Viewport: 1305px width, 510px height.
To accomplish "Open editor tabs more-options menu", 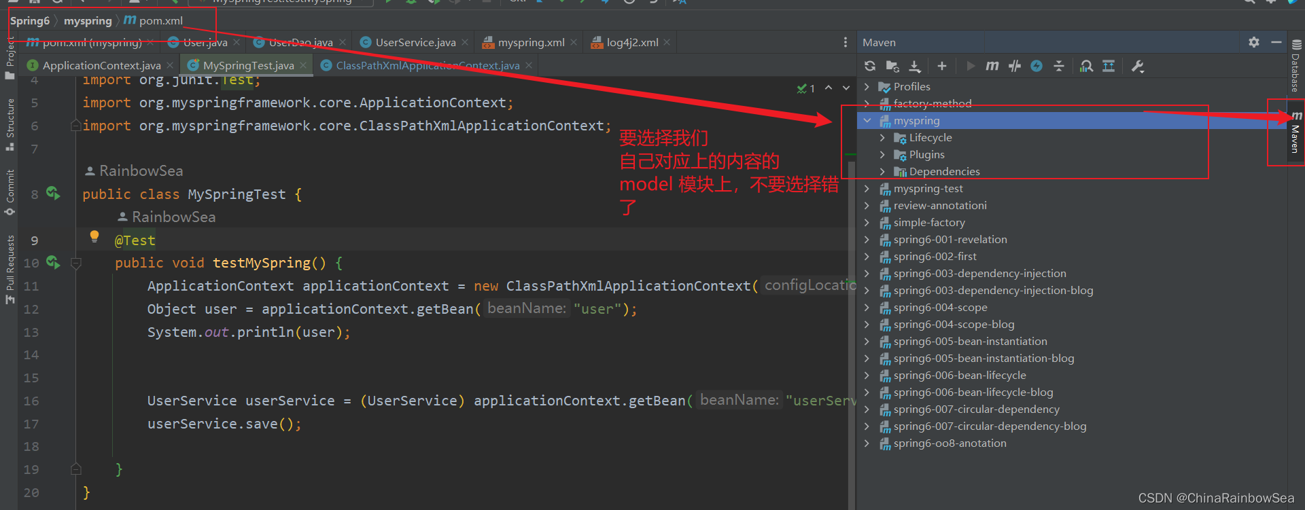I will click(x=846, y=42).
